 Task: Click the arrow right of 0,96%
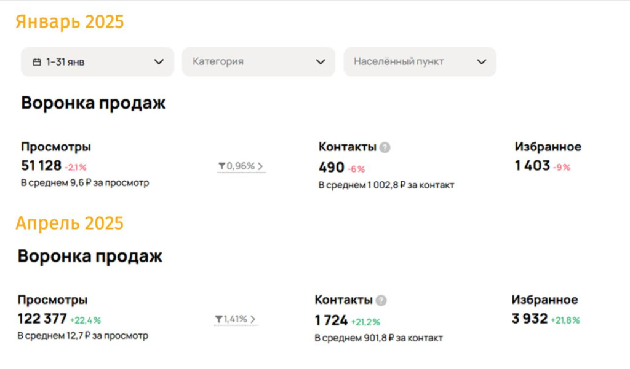260,166
